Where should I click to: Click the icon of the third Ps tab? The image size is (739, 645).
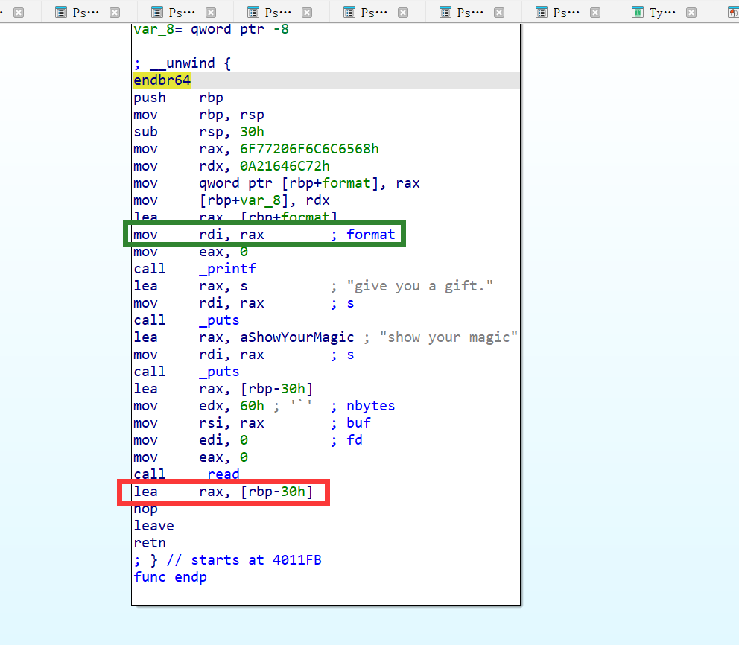pyautogui.click(x=253, y=13)
